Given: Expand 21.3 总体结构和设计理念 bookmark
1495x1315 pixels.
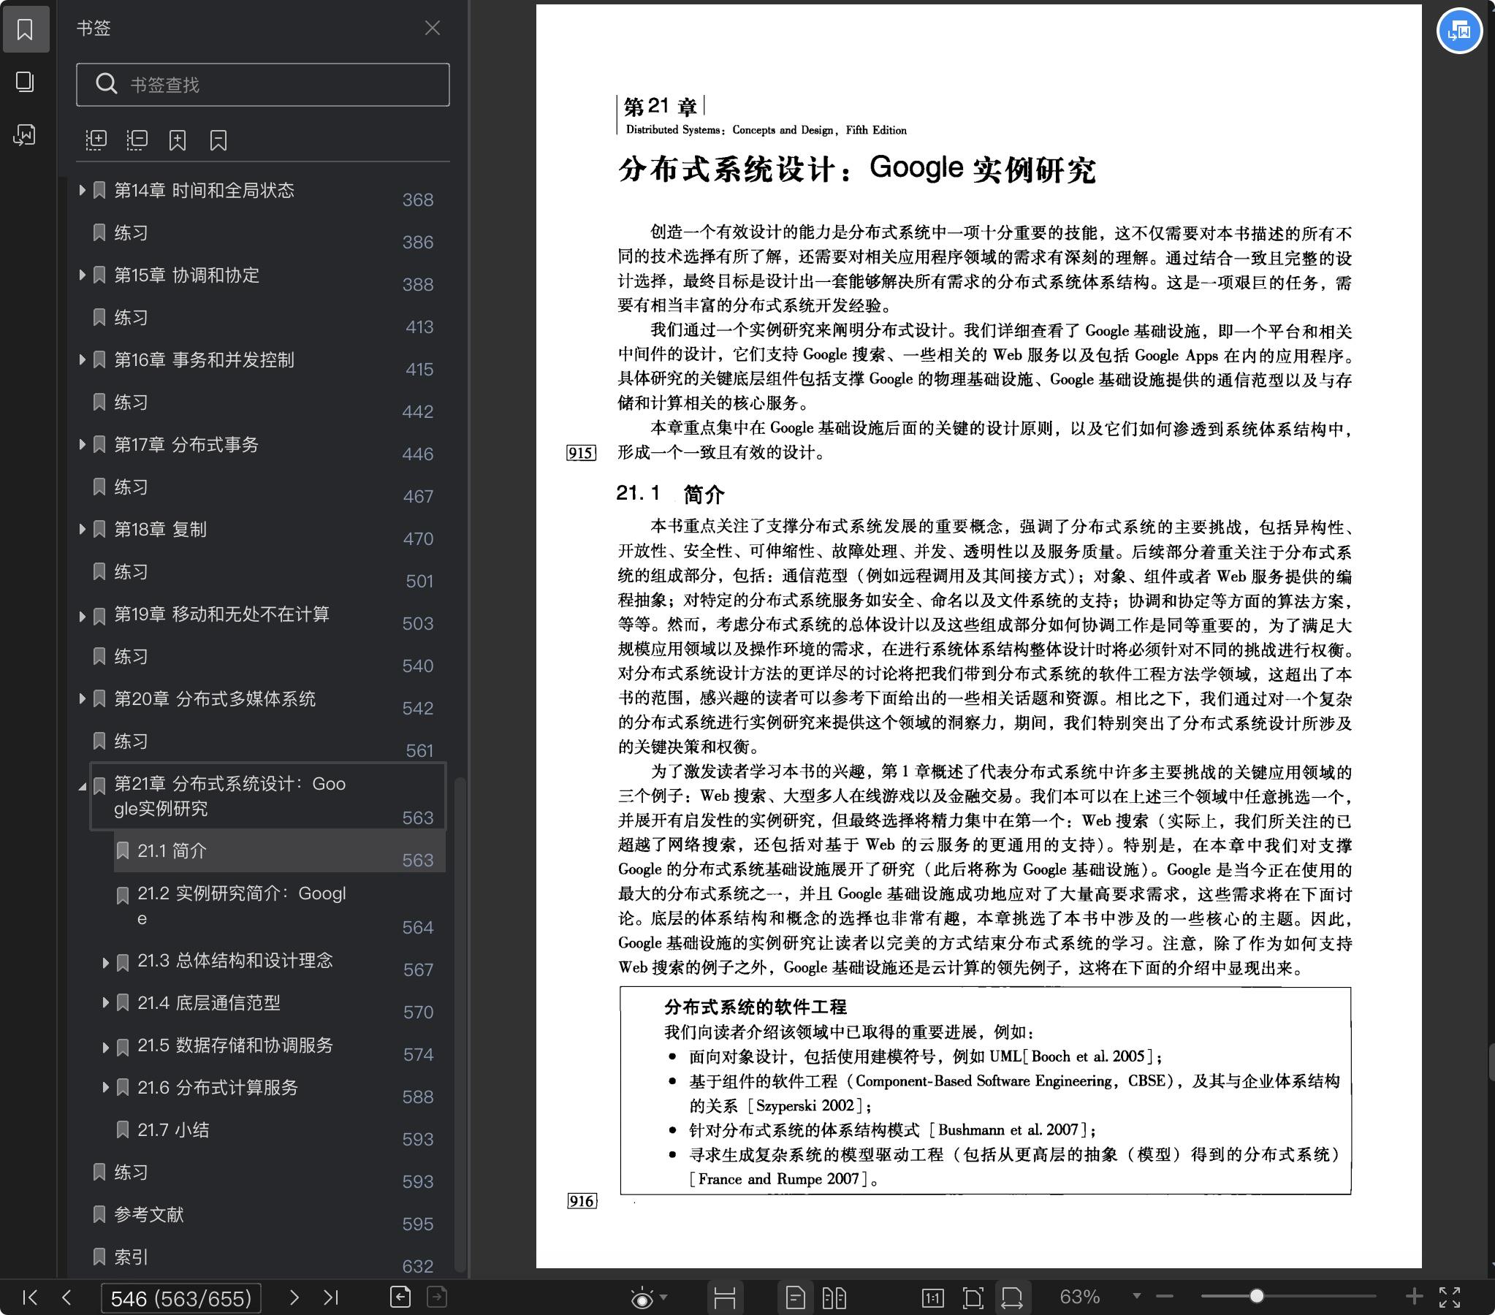Looking at the screenshot, I should 105,961.
